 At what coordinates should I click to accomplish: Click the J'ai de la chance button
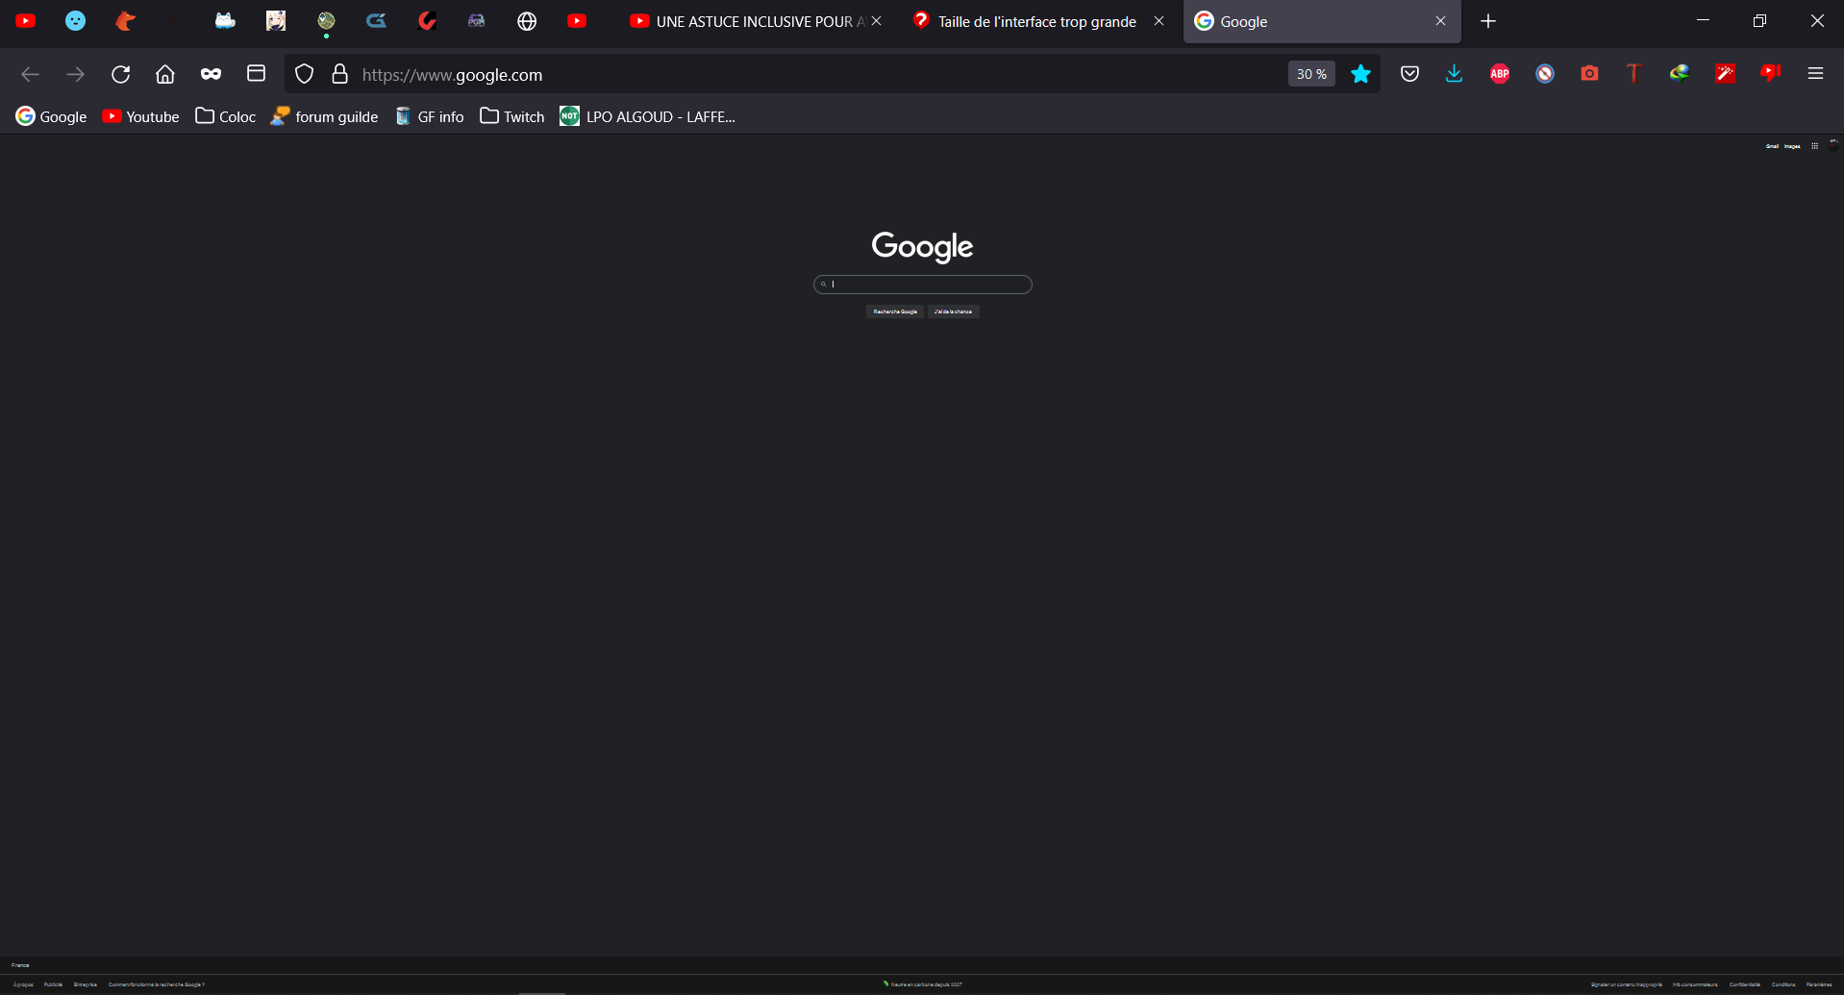tap(954, 311)
